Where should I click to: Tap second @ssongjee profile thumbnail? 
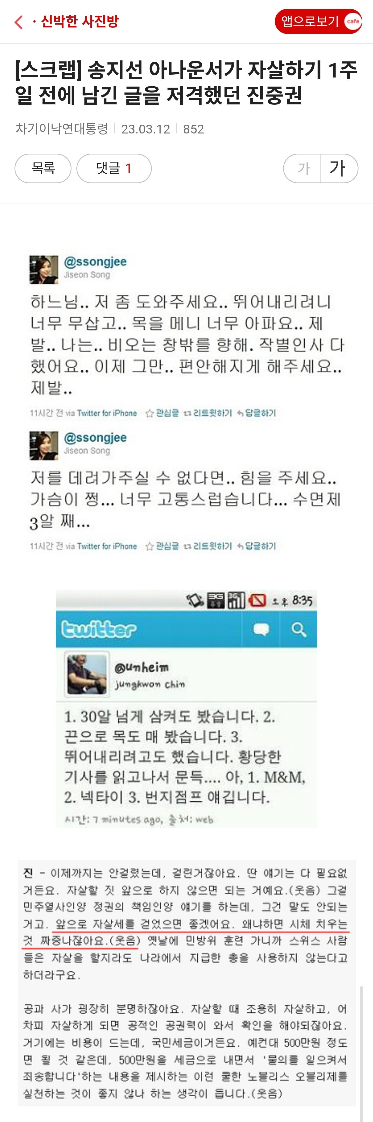(x=44, y=446)
